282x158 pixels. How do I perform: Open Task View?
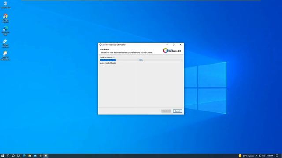click(19, 156)
